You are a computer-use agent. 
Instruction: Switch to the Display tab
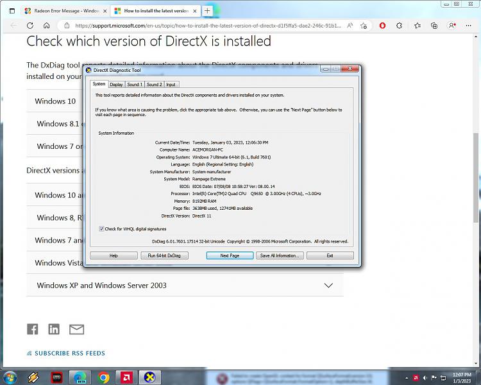(x=116, y=85)
